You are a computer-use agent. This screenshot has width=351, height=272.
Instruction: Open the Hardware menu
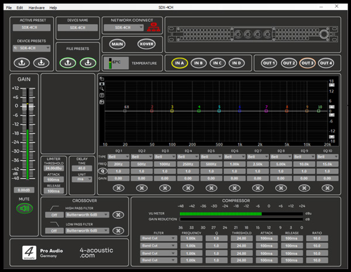click(36, 8)
